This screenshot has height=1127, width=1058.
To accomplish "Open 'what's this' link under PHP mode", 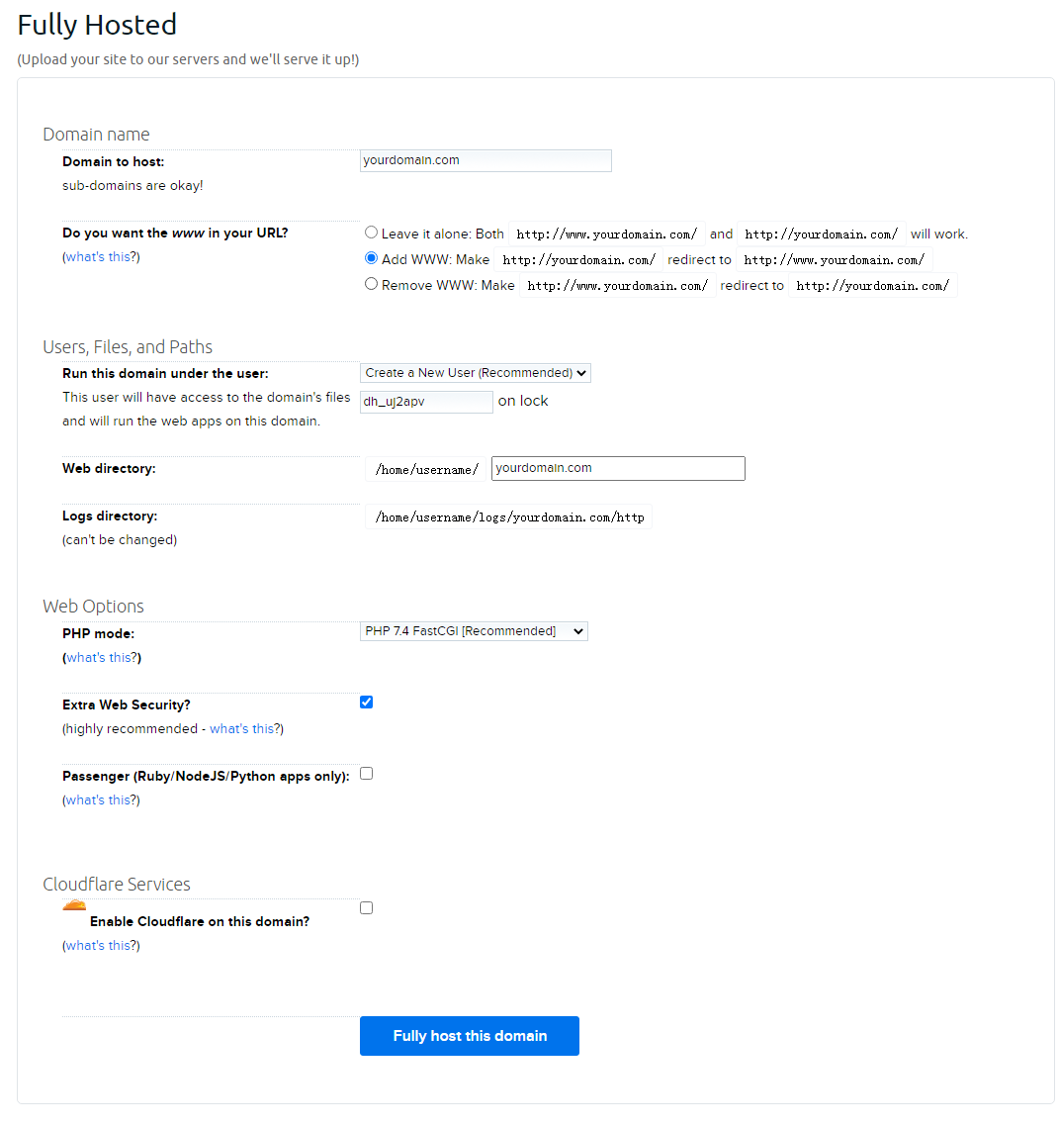I will (102, 658).
